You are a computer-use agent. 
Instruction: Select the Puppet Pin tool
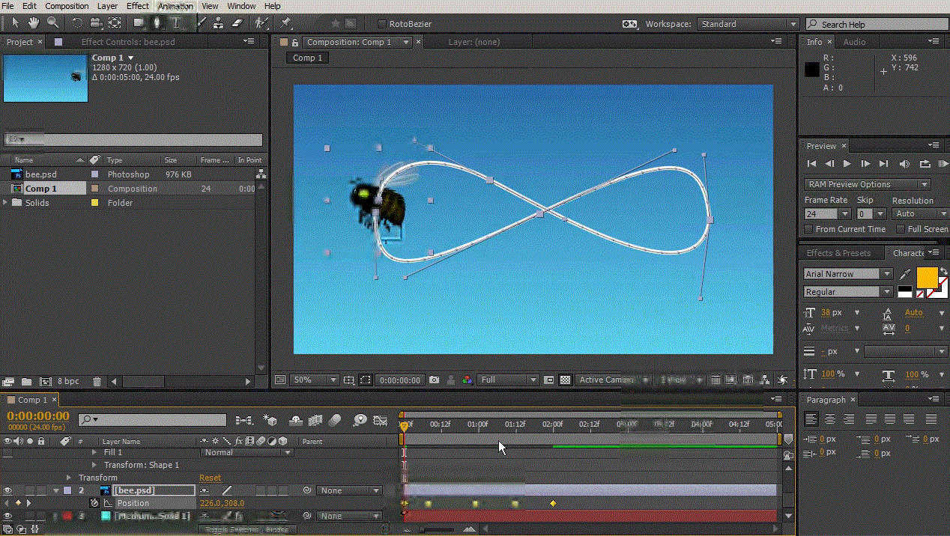click(x=285, y=23)
